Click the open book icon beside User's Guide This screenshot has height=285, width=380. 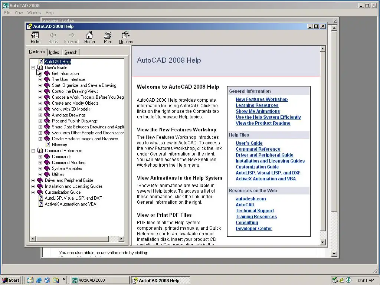[x=40, y=68]
